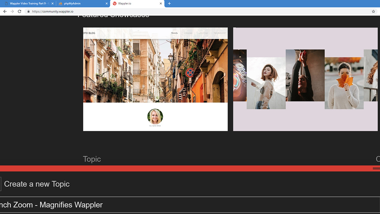The height and width of the screenshot is (214, 380).
Task: Open a new browser tab with the plus icon
Action: point(169,4)
